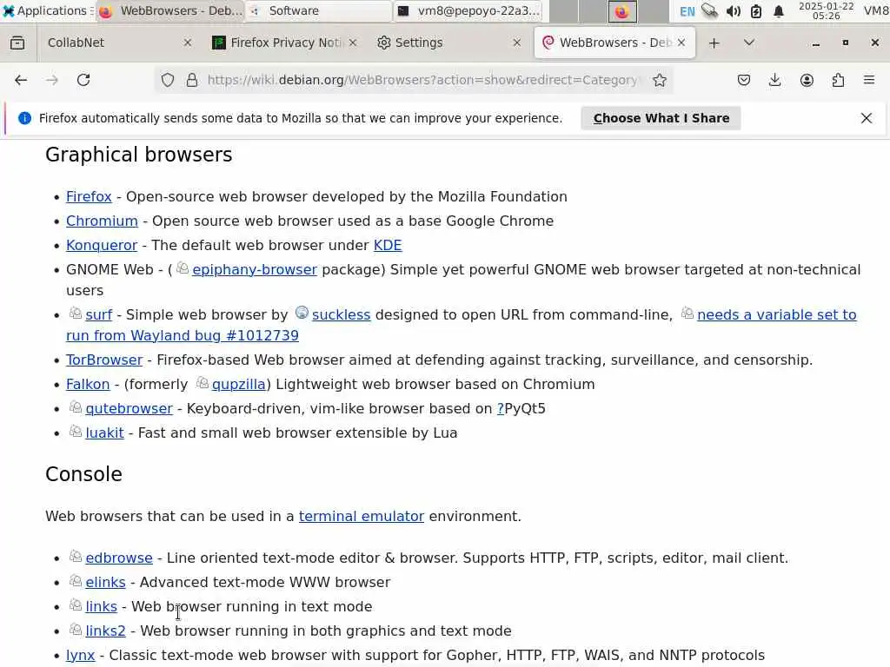Expand the list all tabs chevron
This screenshot has height=667, width=890.
click(x=749, y=43)
